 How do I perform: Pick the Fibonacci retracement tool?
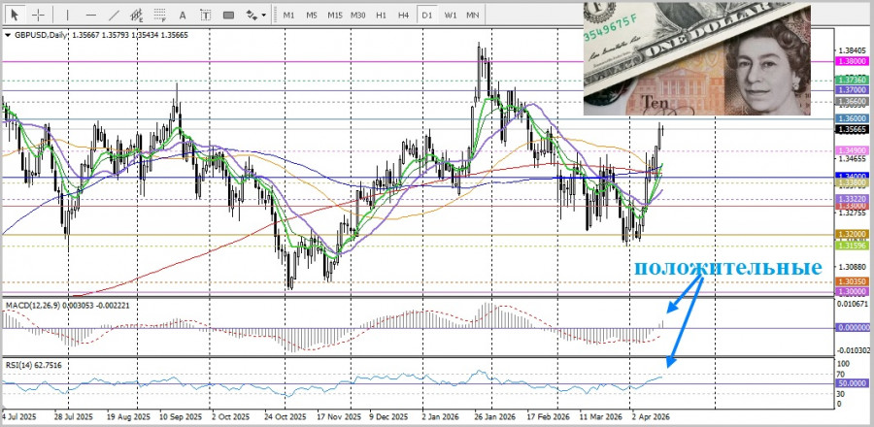[x=159, y=15]
